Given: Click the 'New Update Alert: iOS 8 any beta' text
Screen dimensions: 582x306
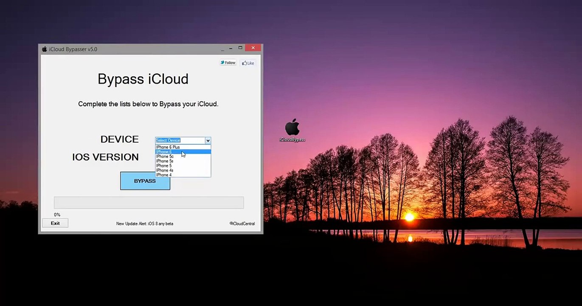Looking at the screenshot, I should pyautogui.click(x=145, y=224).
